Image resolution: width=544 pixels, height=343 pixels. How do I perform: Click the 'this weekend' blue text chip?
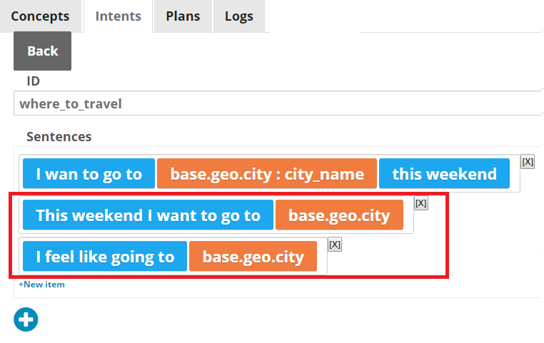tap(445, 173)
